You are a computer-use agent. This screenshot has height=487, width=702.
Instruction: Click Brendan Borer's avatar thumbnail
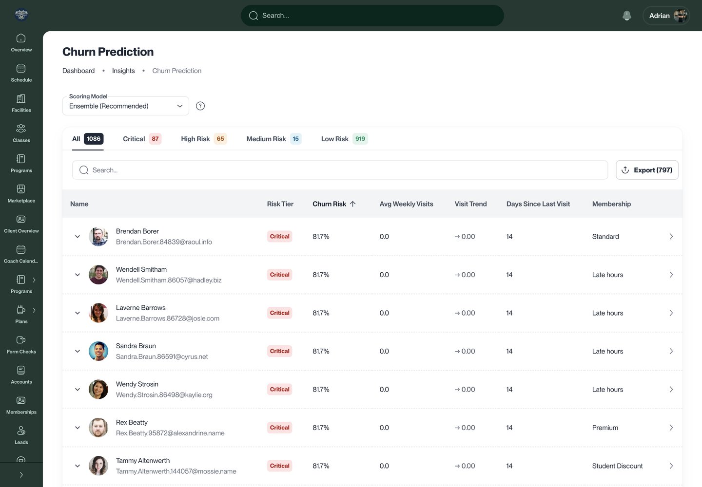(98, 237)
